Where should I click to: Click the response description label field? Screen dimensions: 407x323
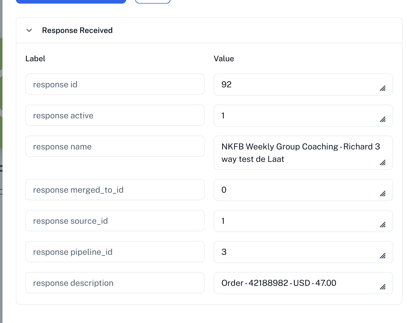(x=115, y=283)
